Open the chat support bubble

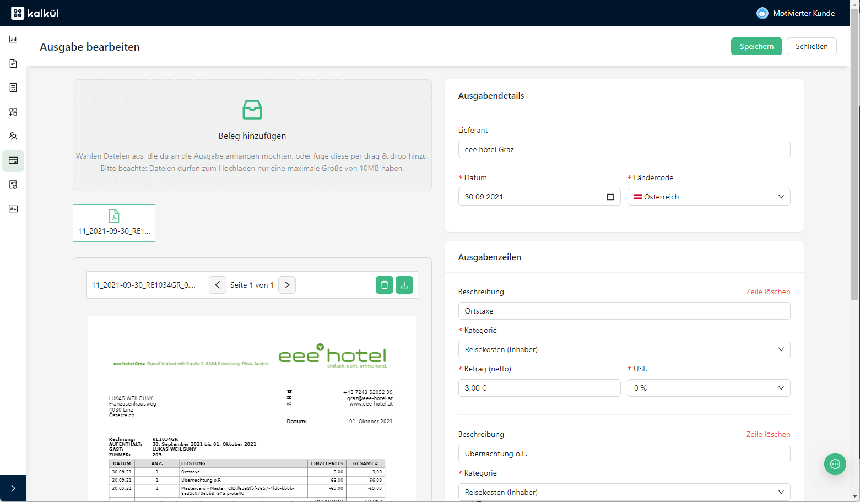coord(835,464)
